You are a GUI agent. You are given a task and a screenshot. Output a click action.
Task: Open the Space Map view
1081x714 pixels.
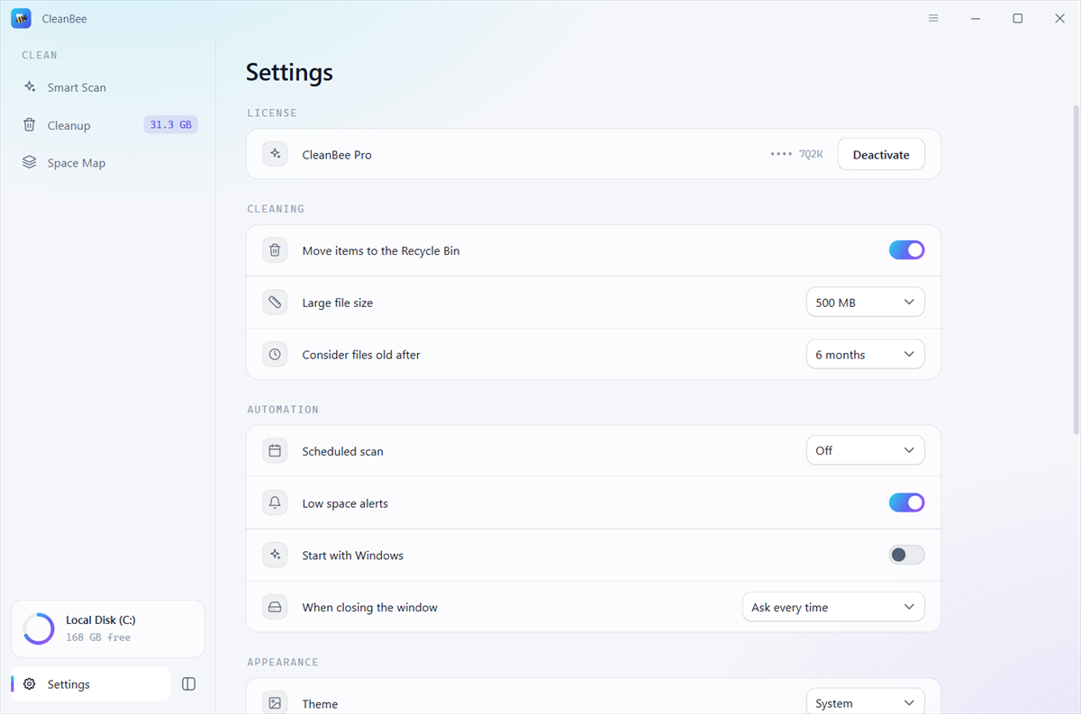click(108, 163)
